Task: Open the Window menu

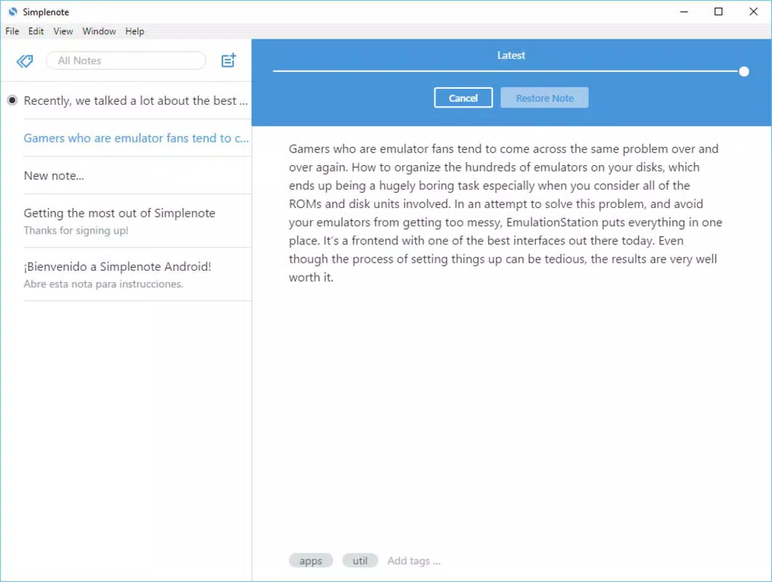Action: coord(99,31)
